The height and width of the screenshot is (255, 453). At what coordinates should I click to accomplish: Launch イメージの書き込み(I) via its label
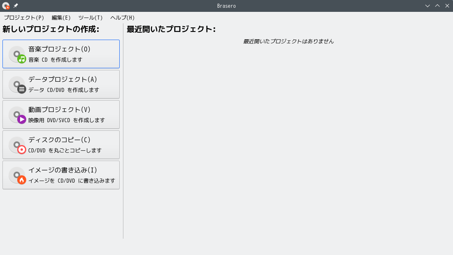pyautogui.click(x=63, y=170)
